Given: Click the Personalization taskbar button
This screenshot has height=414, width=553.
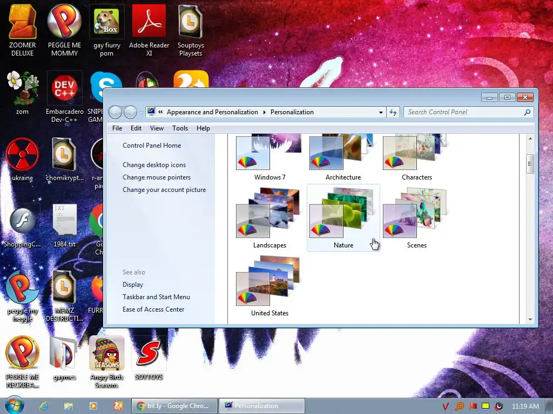Looking at the screenshot, I should 262,406.
